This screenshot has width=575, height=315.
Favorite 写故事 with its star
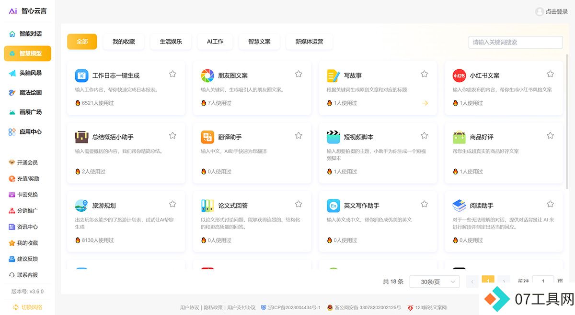coord(424,74)
